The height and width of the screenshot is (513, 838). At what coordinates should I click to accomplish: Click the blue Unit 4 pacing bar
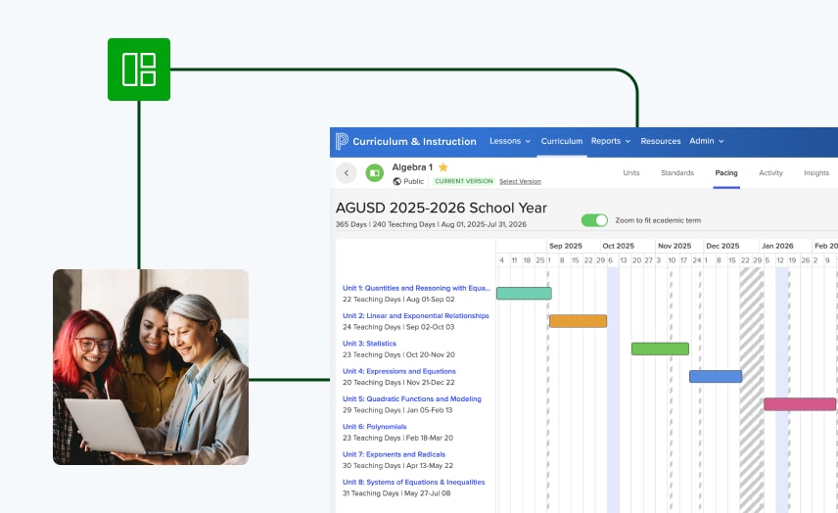click(716, 376)
